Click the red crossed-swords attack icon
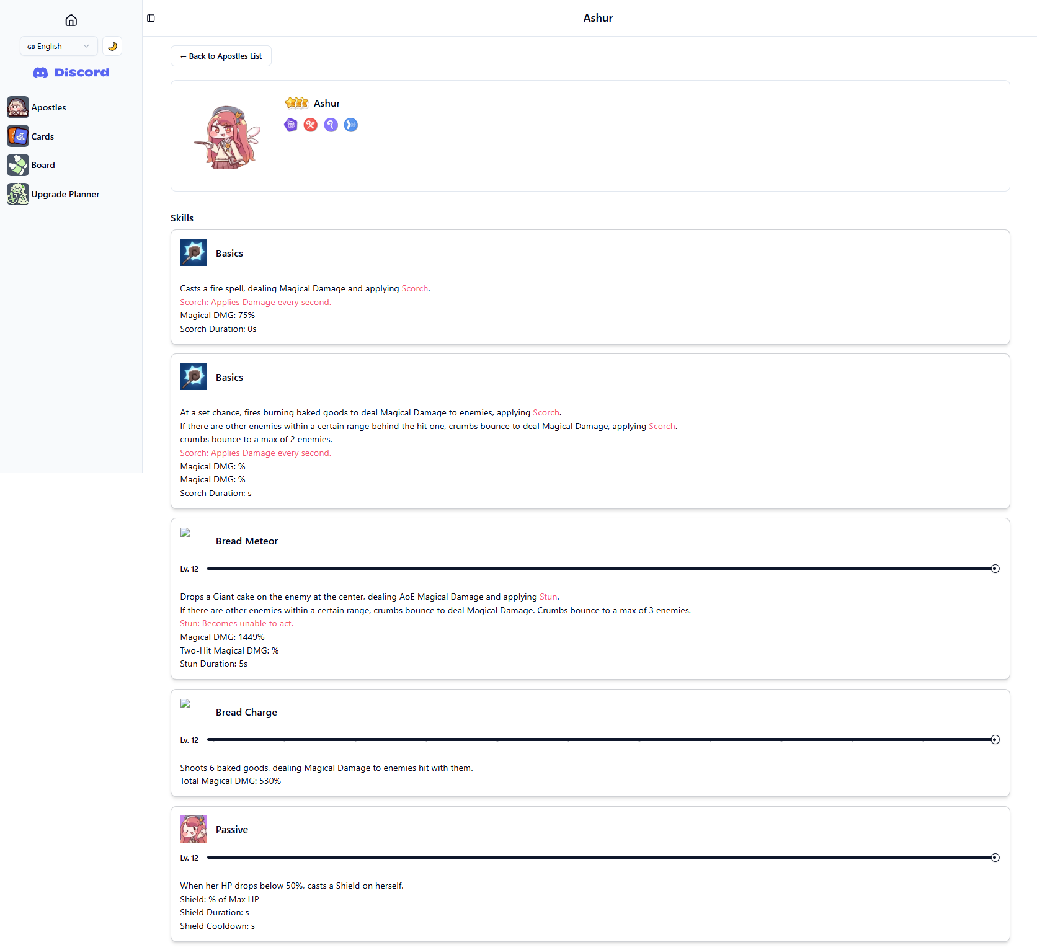This screenshot has width=1037, height=950. (x=311, y=125)
